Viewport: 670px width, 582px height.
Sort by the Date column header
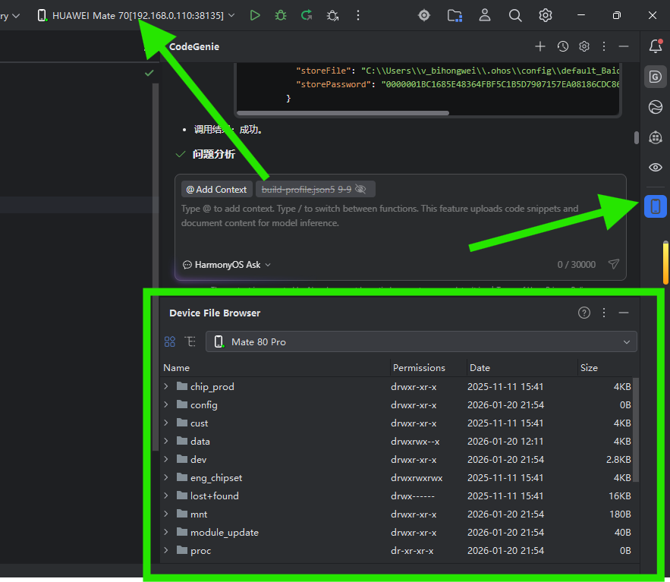click(x=480, y=367)
